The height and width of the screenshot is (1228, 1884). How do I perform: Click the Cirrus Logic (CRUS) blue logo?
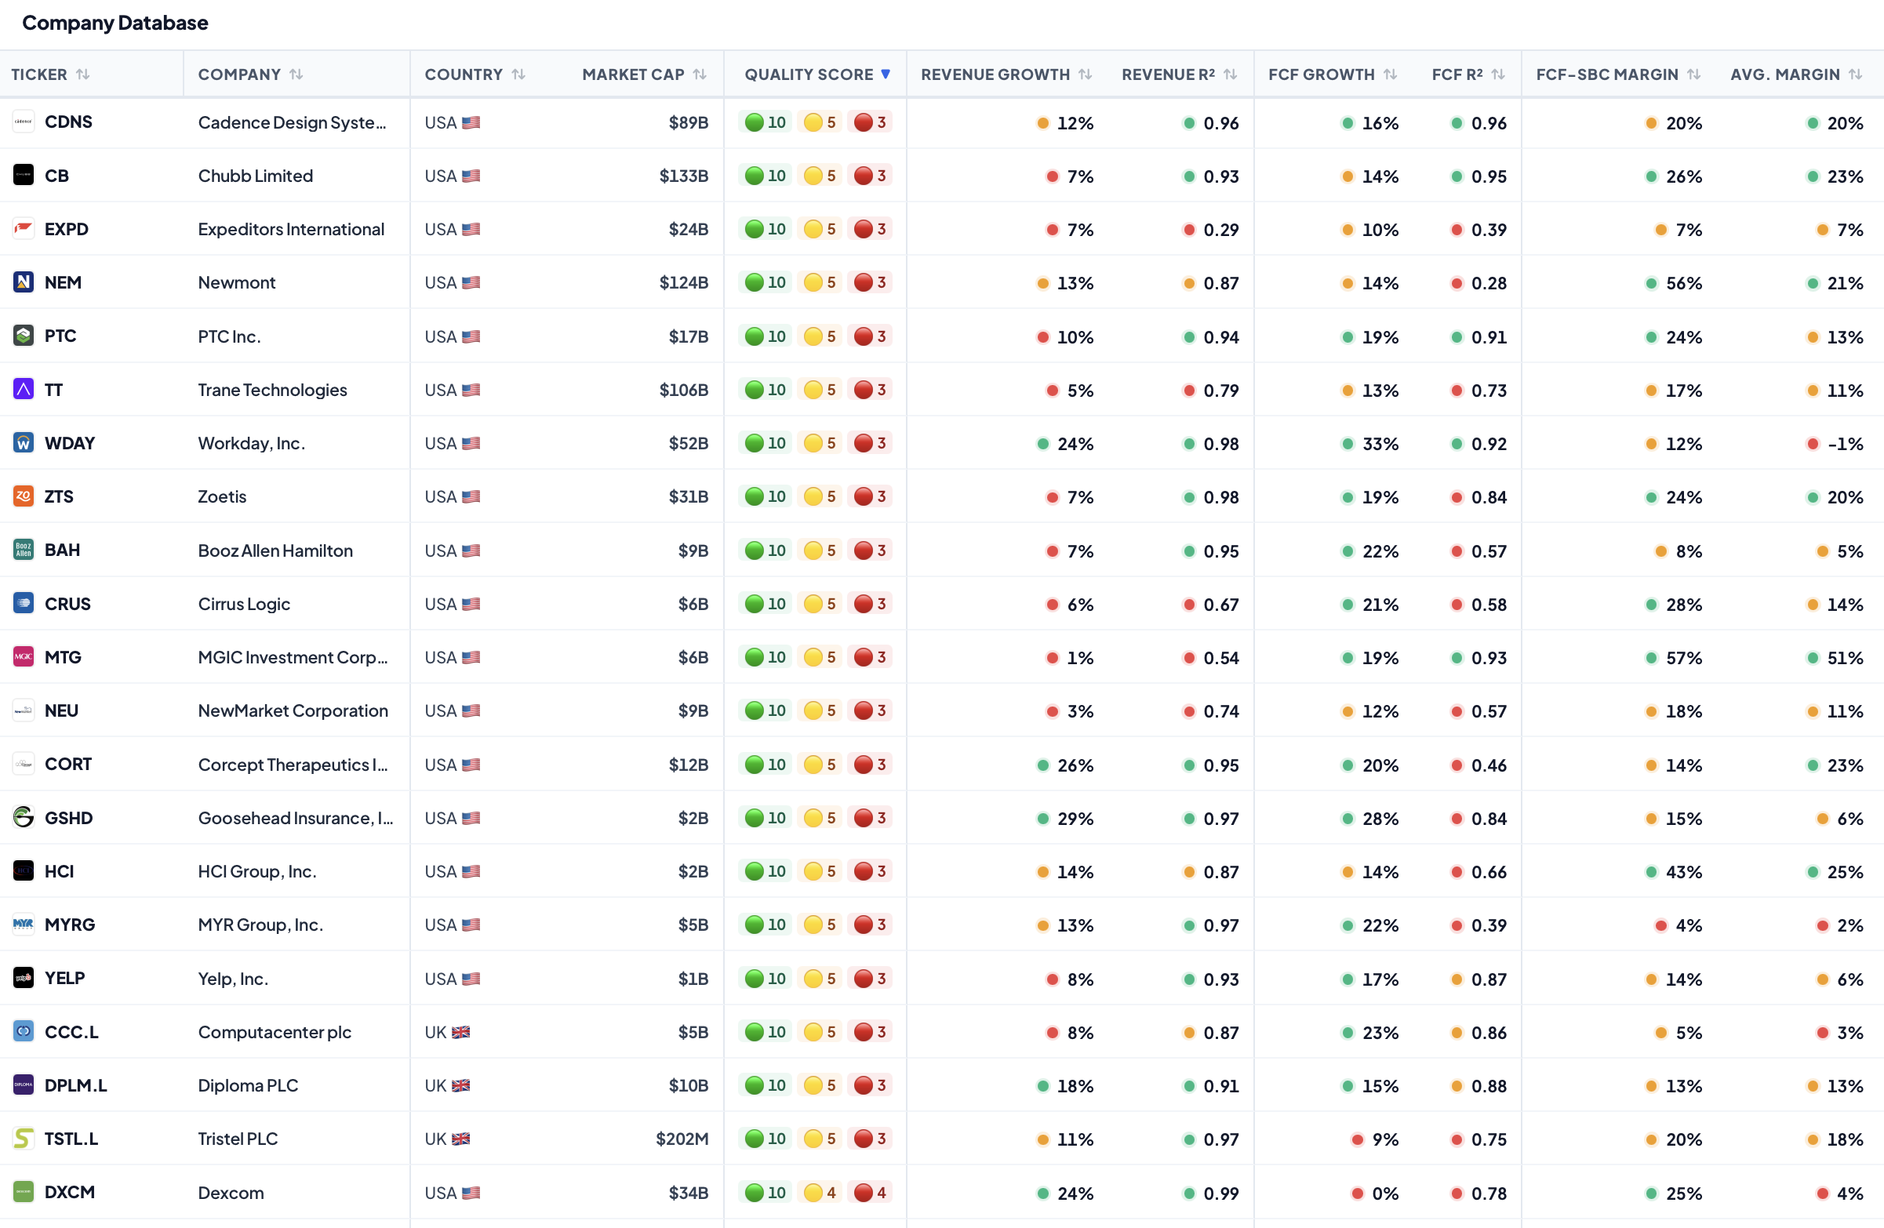point(24,604)
